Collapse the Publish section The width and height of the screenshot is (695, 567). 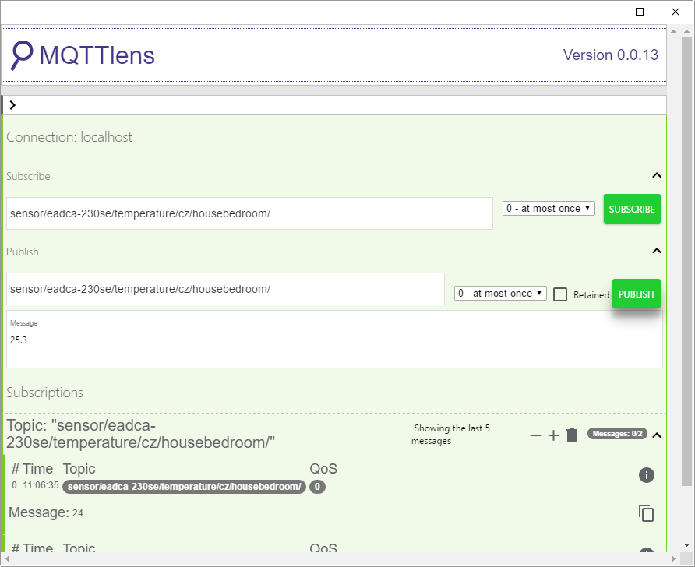tap(656, 251)
